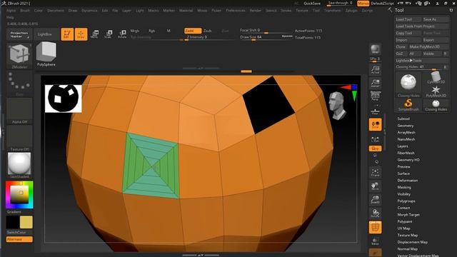Enable the M material channel

tap(169, 31)
